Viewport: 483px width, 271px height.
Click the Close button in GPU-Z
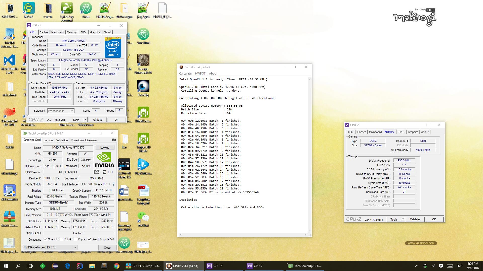click(x=107, y=247)
